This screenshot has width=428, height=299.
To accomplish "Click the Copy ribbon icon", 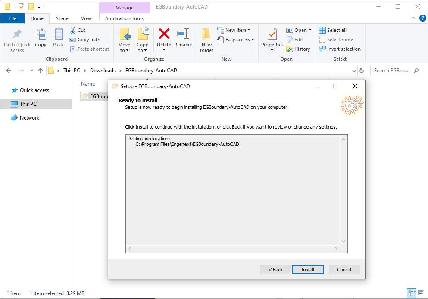I will pyautogui.click(x=41, y=34).
